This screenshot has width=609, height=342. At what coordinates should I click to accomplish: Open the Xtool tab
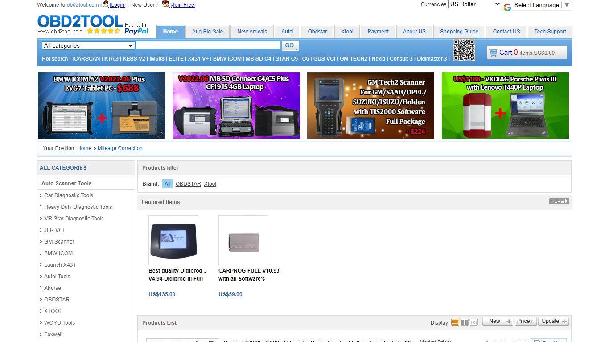click(x=347, y=32)
